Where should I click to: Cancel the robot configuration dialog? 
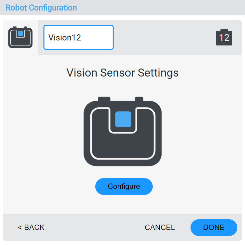click(160, 228)
